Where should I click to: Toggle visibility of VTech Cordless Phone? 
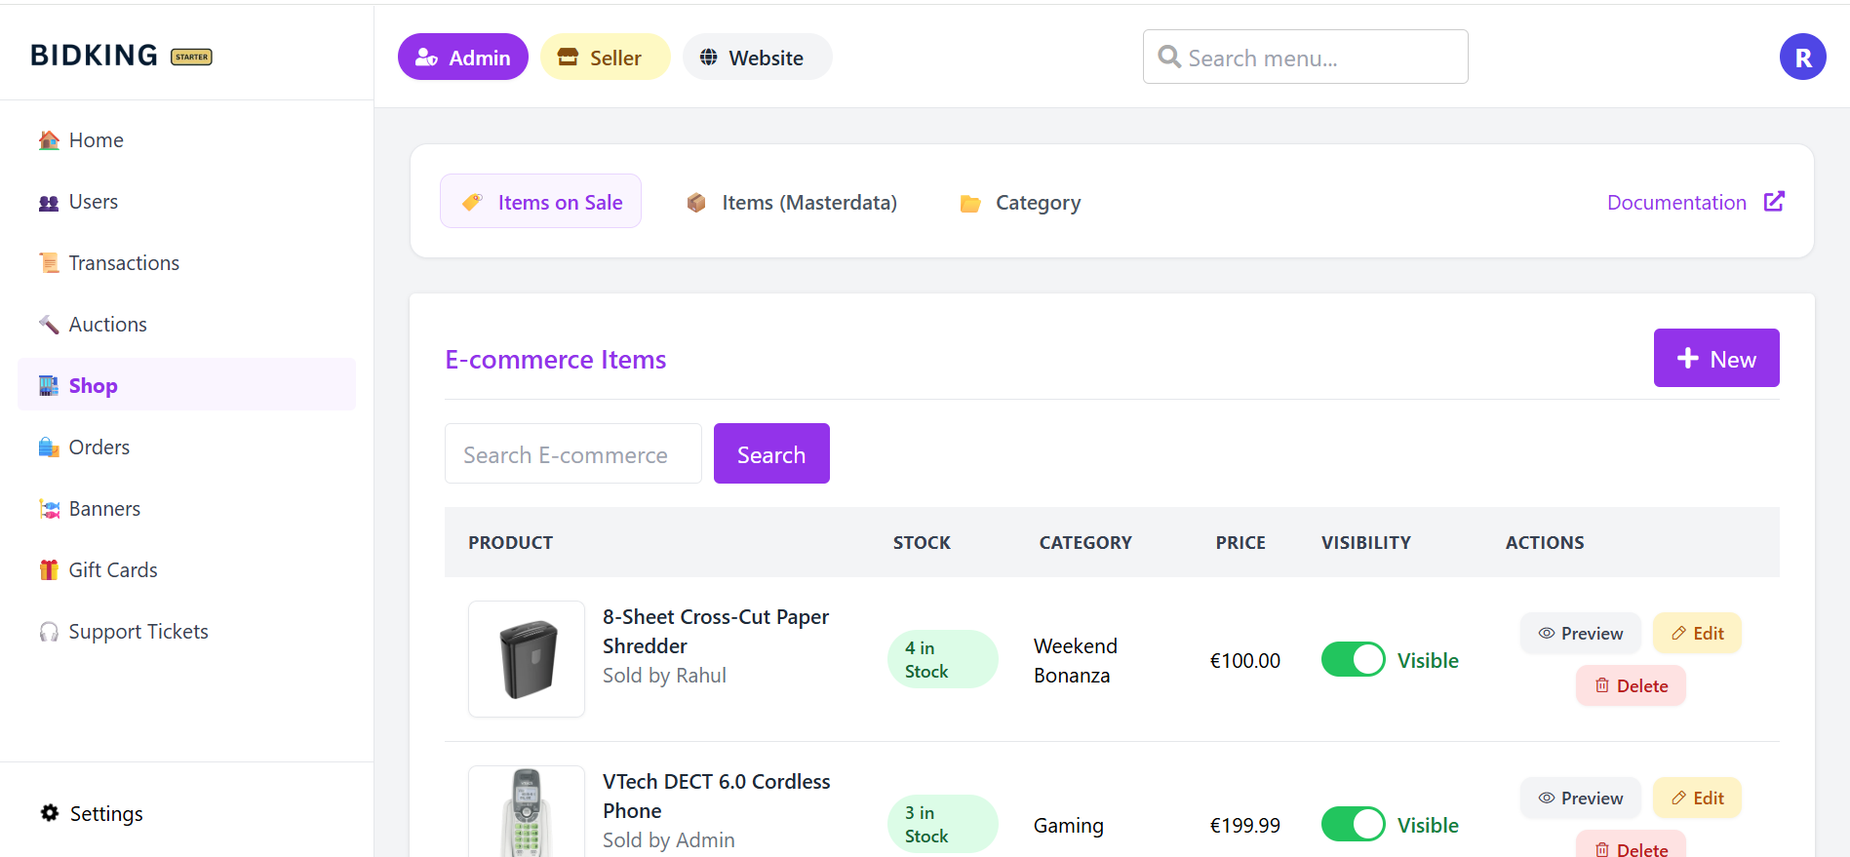pos(1353,825)
